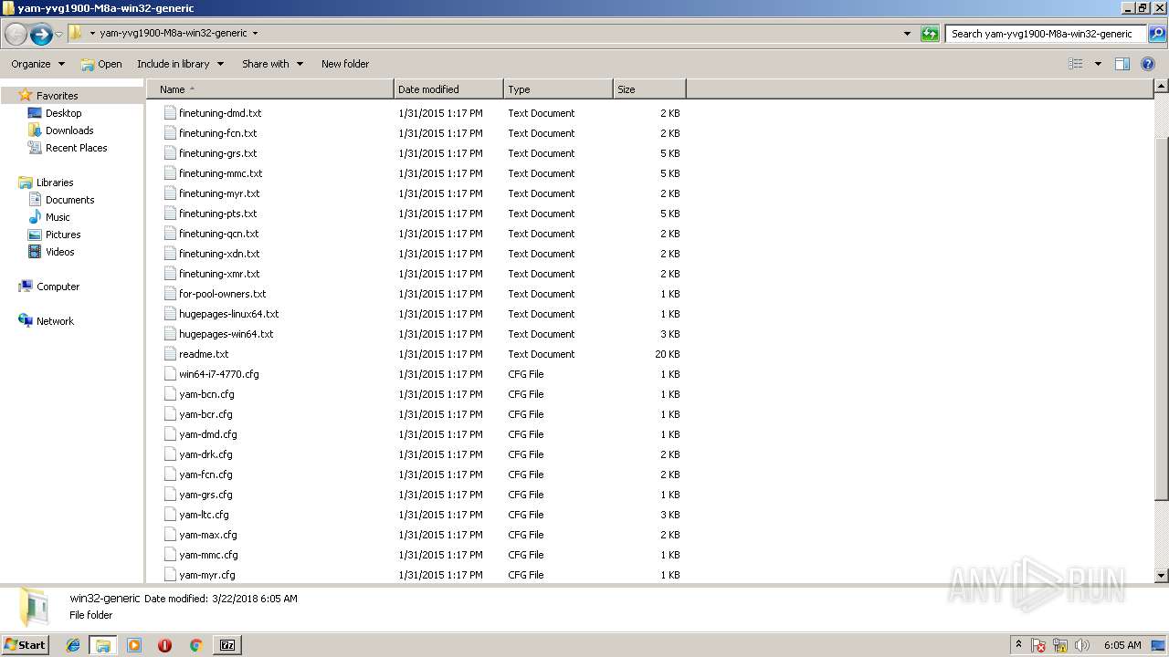Image resolution: width=1169 pixels, height=657 pixels.
Task: Open Action Center flag tray icon
Action: coord(1038,645)
